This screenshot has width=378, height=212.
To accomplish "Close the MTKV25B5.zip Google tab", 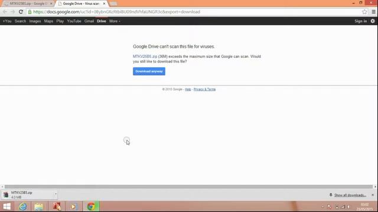I will click(51, 4).
